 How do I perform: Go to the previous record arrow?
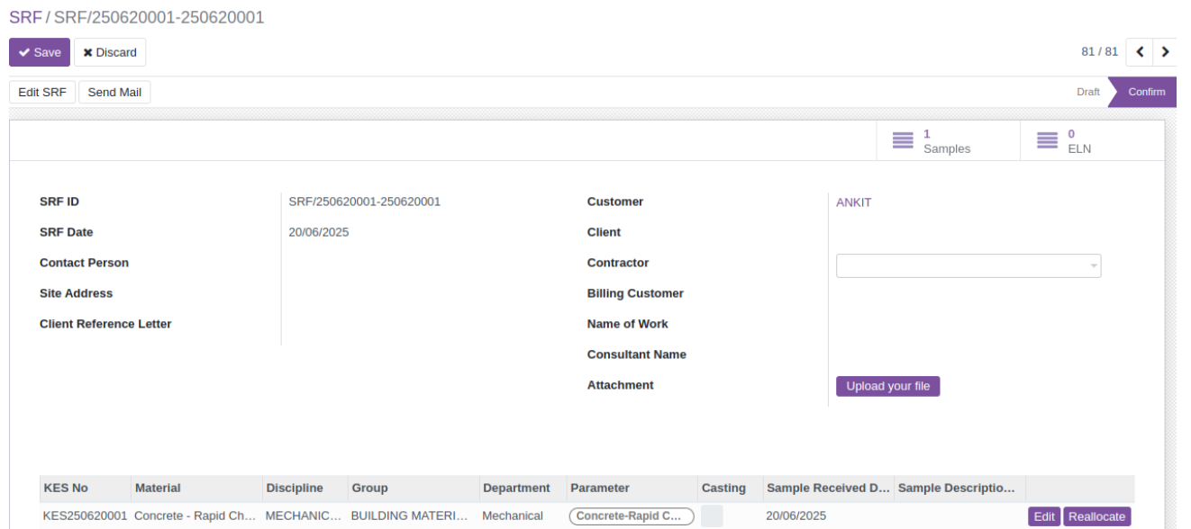tap(1140, 52)
